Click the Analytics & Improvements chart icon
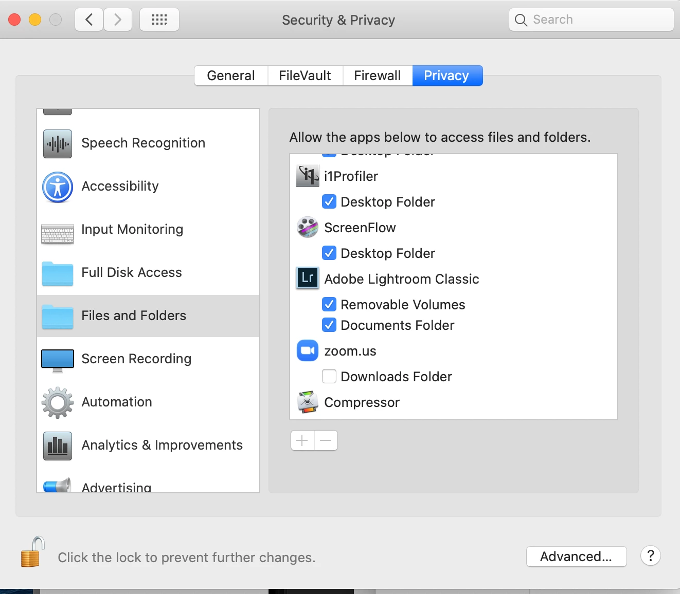680x594 pixels. (x=58, y=446)
